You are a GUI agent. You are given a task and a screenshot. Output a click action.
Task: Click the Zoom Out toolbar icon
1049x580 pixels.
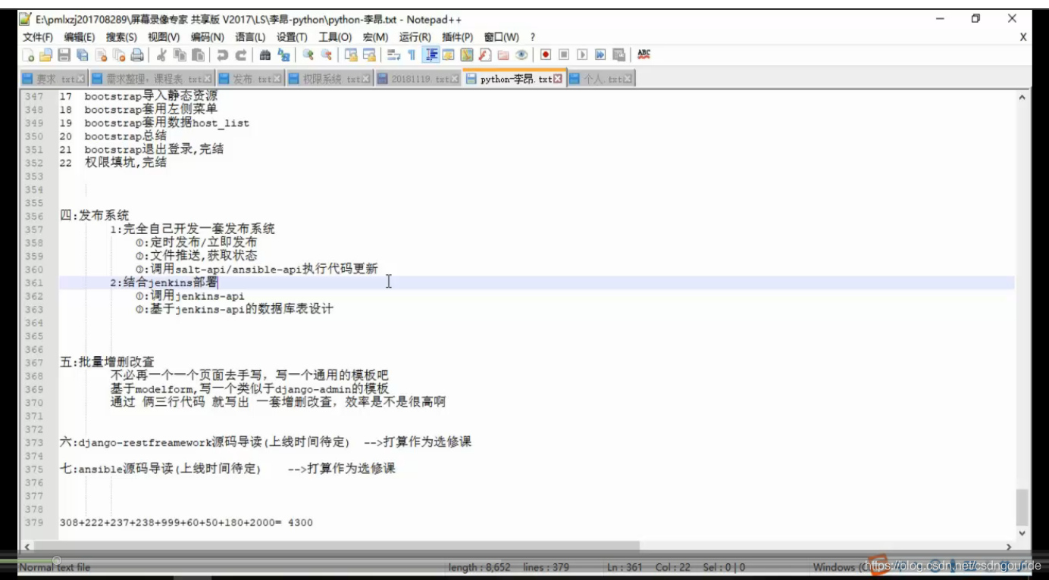[326, 55]
